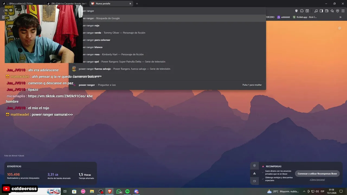347x195 pixels.
Task: Open the Brave hamburger main menu
Action: tap(343, 11)
